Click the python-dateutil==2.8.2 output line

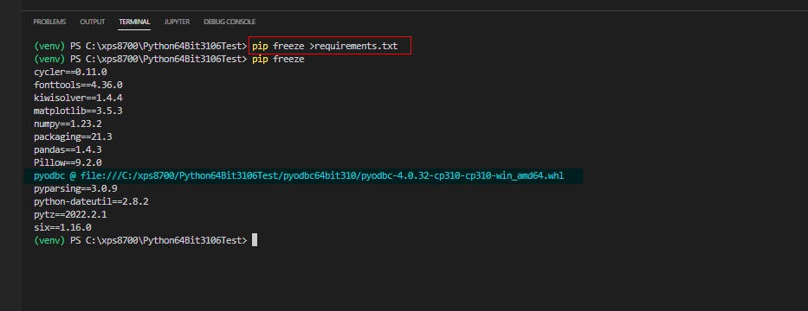pyautogui.click(x=91, y=201)
